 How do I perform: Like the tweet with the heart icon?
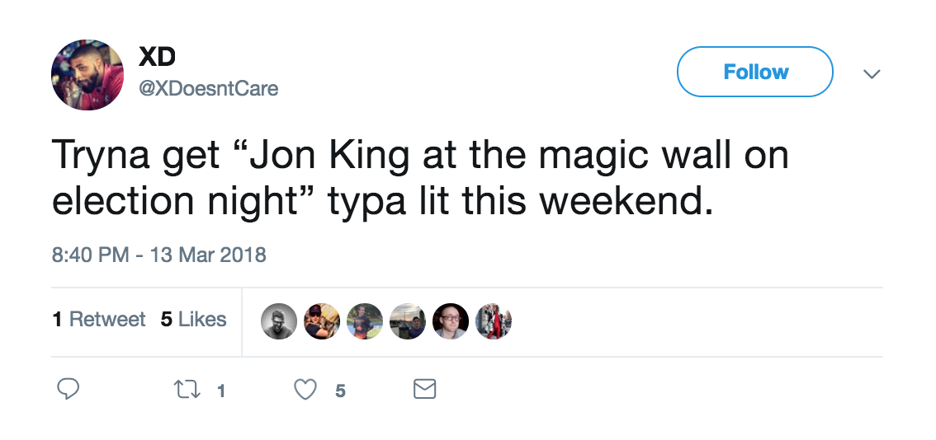coord(306,389)
